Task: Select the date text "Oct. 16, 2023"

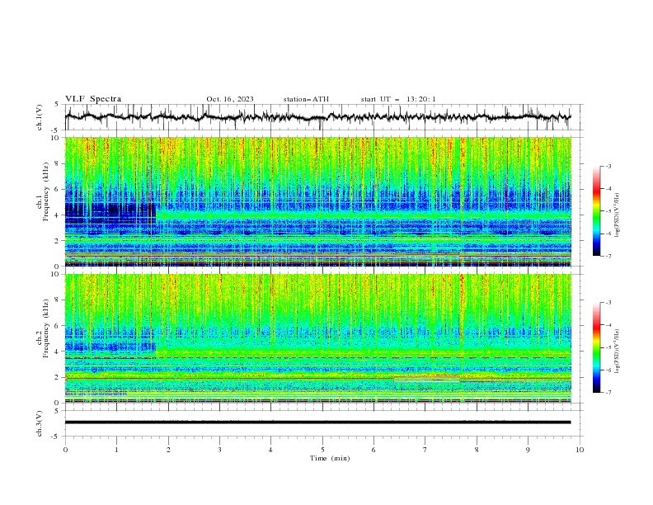Action: (230, 99)
